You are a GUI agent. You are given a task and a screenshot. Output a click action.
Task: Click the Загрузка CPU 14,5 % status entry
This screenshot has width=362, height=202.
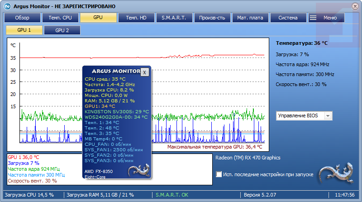coord(29,195)
